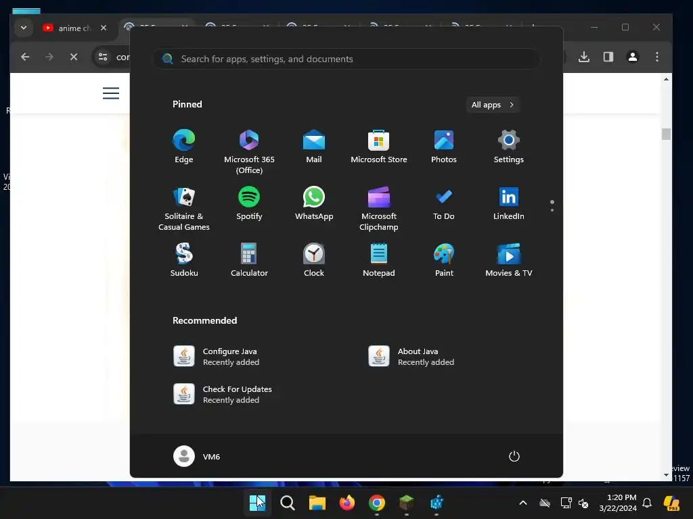
Task: Open the VM6 user account menu
Action: click(x=197, y=456)
